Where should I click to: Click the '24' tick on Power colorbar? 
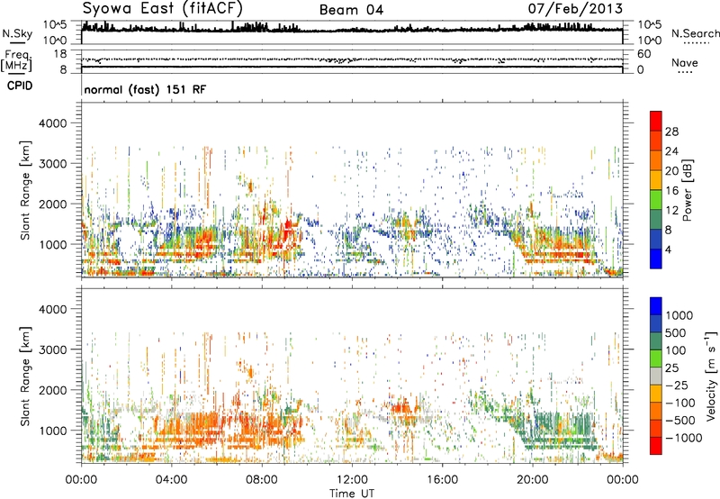(671, 151)
